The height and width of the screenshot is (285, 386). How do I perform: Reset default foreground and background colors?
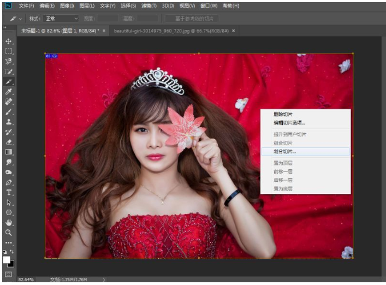pos(5,252)
